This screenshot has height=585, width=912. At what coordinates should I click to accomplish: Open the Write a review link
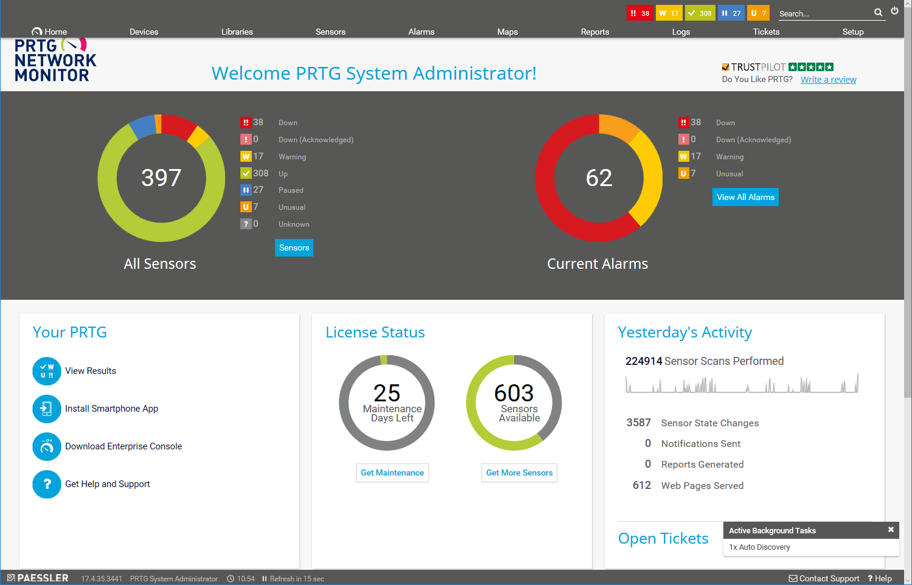[x=828, y=79]
